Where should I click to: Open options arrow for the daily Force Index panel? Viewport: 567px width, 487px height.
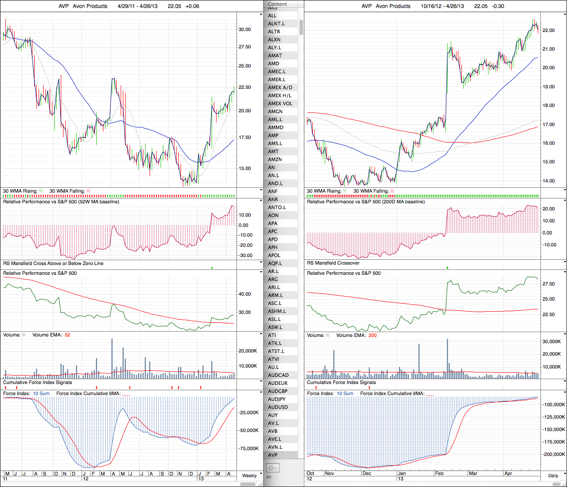(564, 393)
